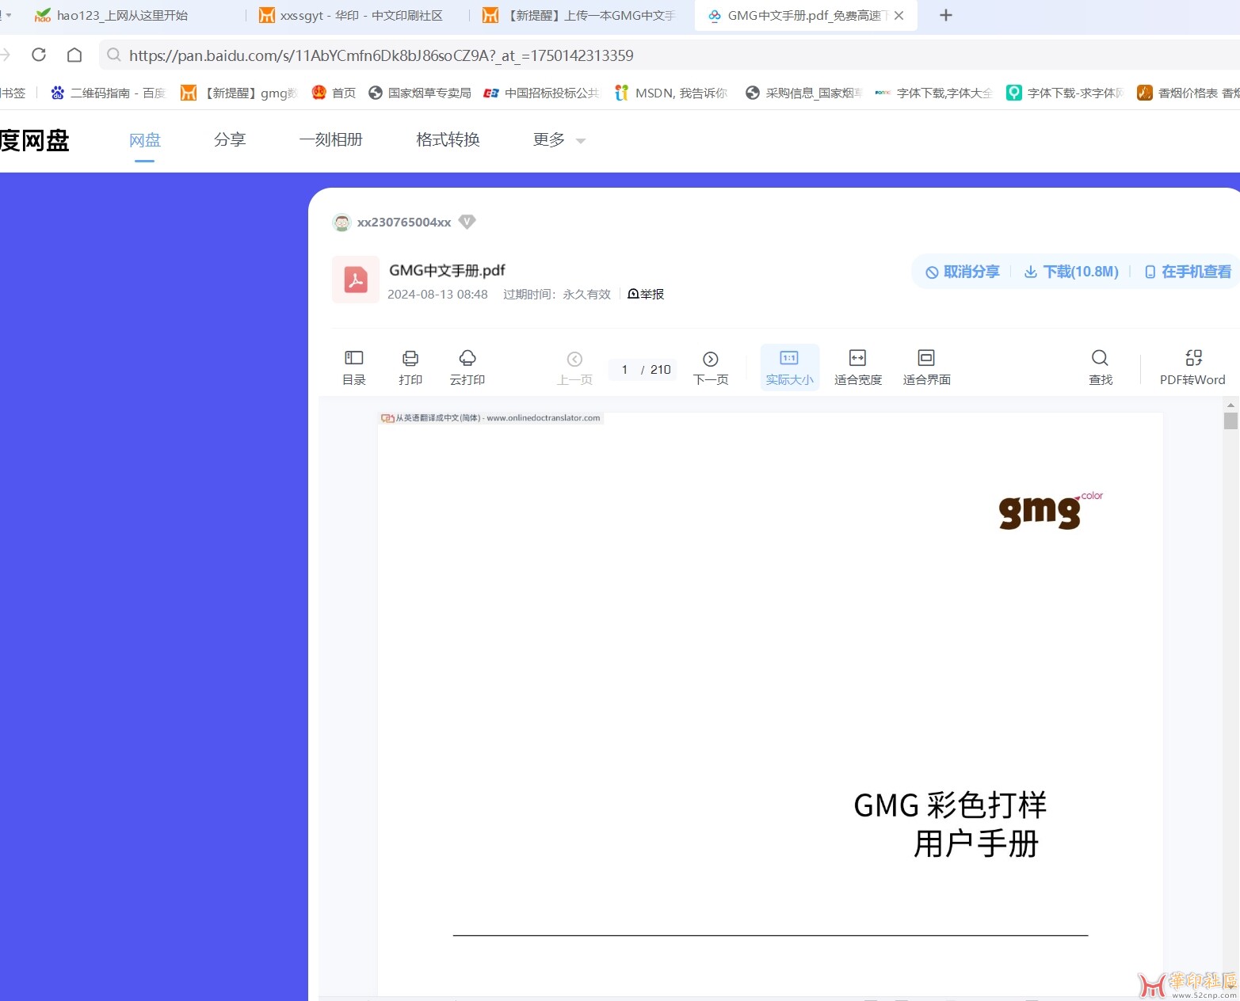Switch to 【新提醒】上传一本GMG browser tab
This screenshot has width=1240, height=1001.
(x=580, y=15)
